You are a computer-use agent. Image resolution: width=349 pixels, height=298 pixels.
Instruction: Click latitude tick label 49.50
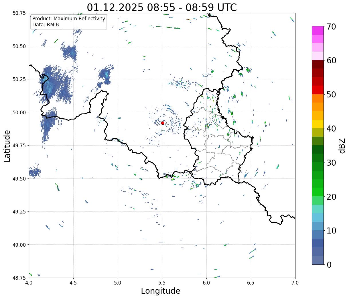(19, 179)
